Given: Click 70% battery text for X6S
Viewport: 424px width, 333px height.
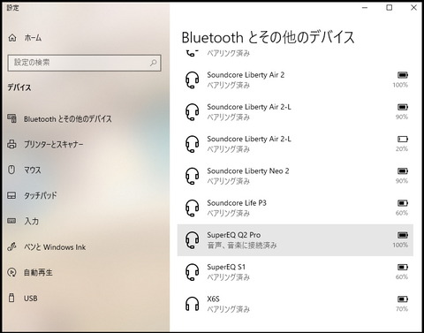Looking at the screenshot, I should point(402,309).
